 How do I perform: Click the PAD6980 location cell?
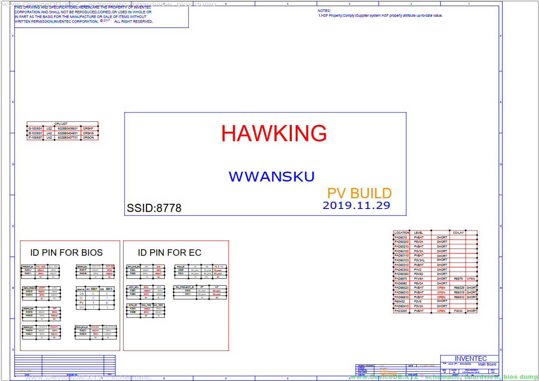401,284
